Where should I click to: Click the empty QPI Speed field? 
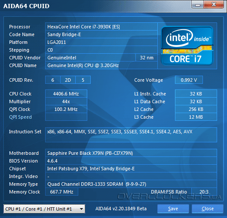(66, 117)
